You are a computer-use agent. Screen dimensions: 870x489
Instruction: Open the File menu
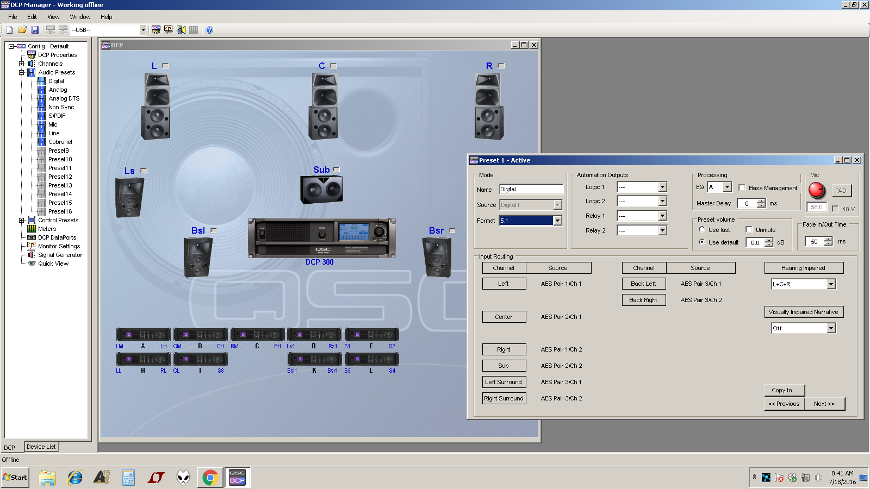pos(13,17)
